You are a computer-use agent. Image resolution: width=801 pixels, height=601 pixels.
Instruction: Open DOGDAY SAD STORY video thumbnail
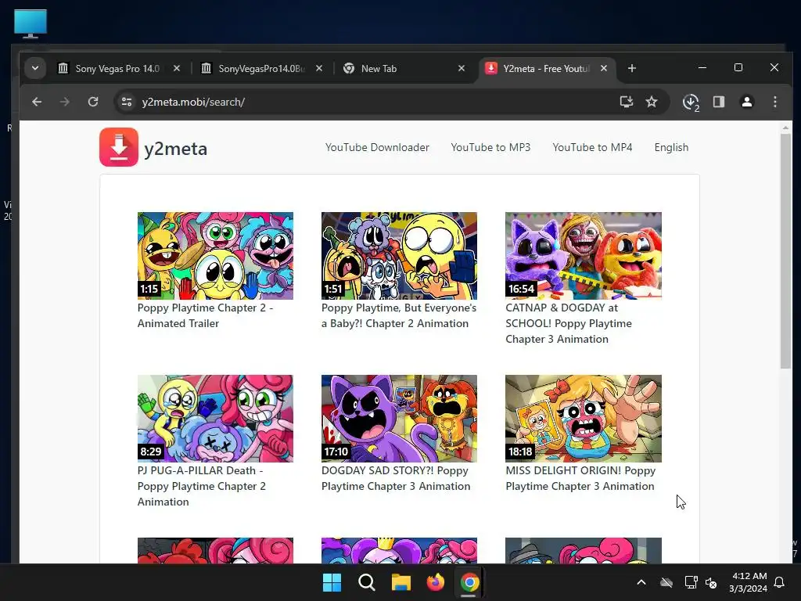399,419
